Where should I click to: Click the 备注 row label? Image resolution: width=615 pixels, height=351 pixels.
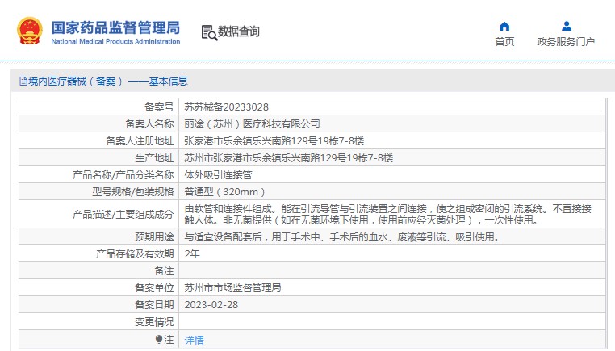(x=164, y=271)
